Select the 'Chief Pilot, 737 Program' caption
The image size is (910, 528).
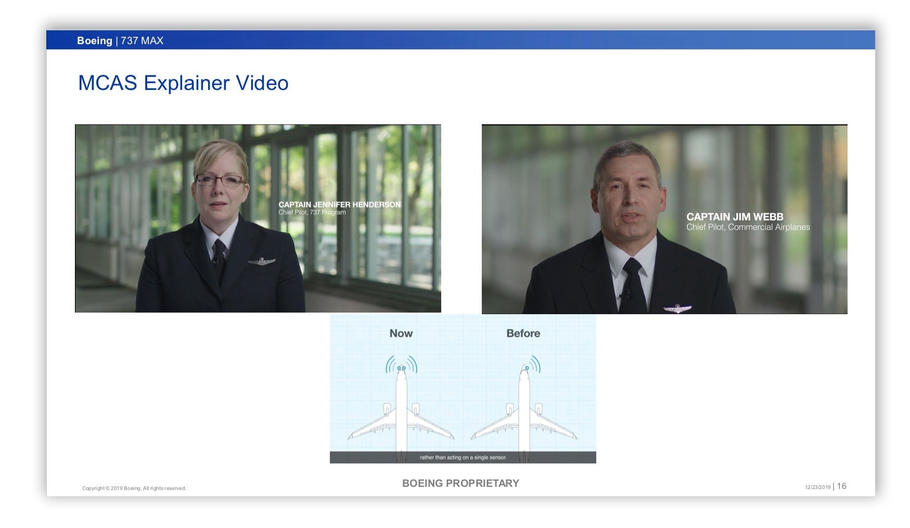click(312, 212)
